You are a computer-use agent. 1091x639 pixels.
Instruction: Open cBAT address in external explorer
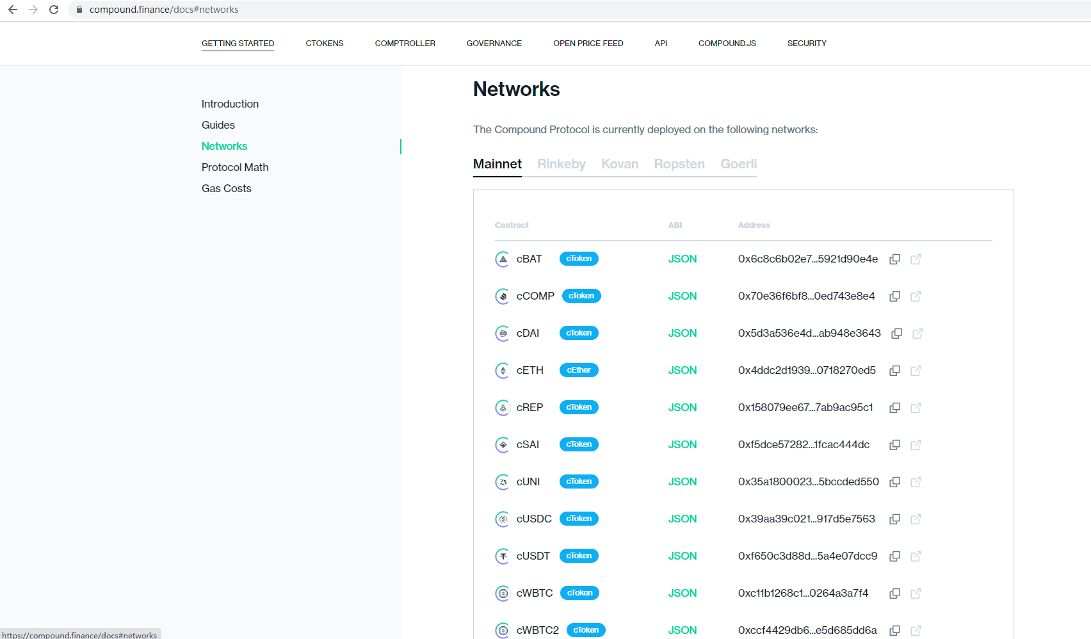tap(916, 259)
